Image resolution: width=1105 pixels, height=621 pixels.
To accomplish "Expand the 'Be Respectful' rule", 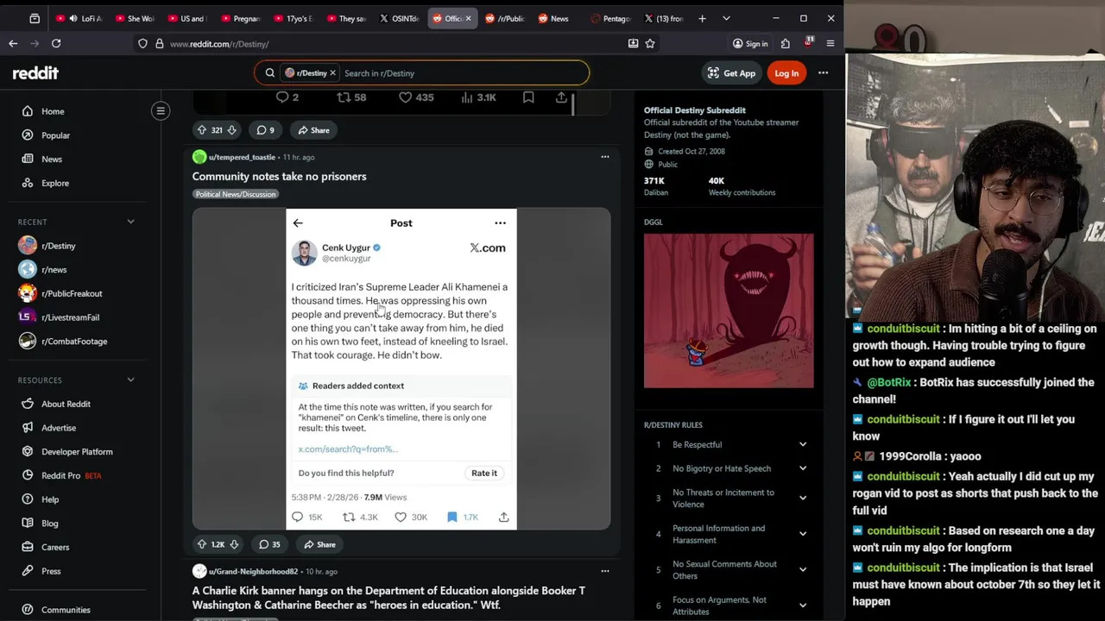I will (803, 445).
